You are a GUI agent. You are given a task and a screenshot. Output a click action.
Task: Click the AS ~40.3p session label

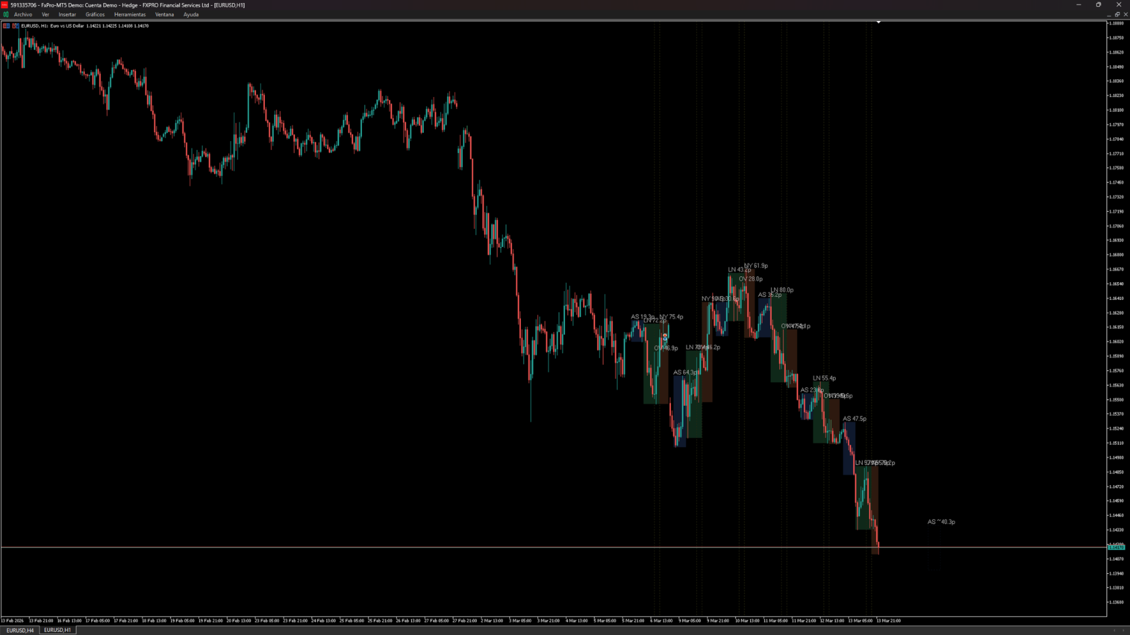tap(941, 522)
